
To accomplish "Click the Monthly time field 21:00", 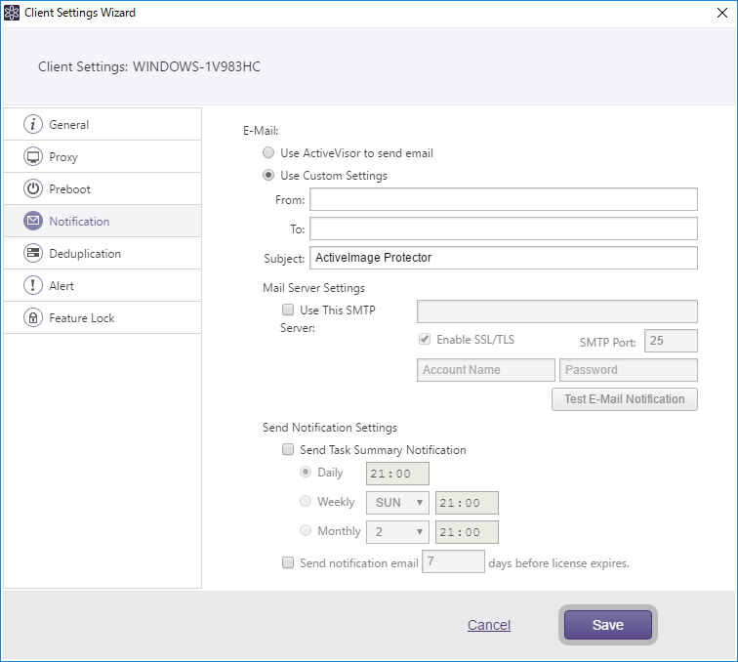I will [x=467, y=532].
